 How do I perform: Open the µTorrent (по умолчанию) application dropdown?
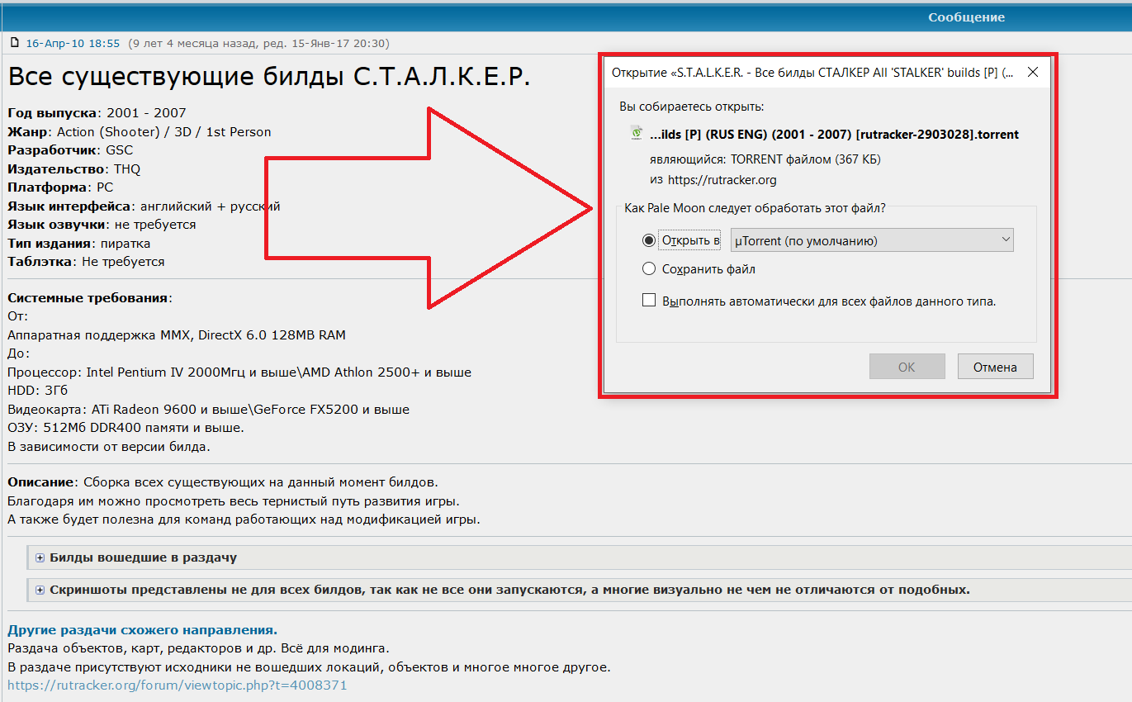coord(872,240)
